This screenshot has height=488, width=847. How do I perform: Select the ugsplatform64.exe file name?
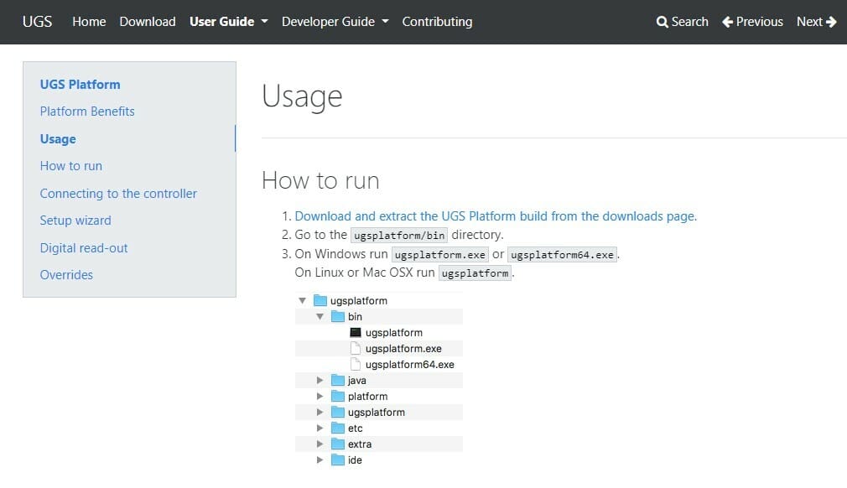tap(409, 365)
